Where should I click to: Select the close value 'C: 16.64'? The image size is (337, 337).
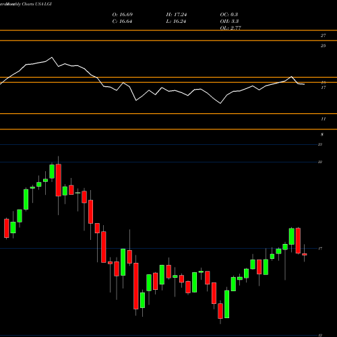(122, 22)
